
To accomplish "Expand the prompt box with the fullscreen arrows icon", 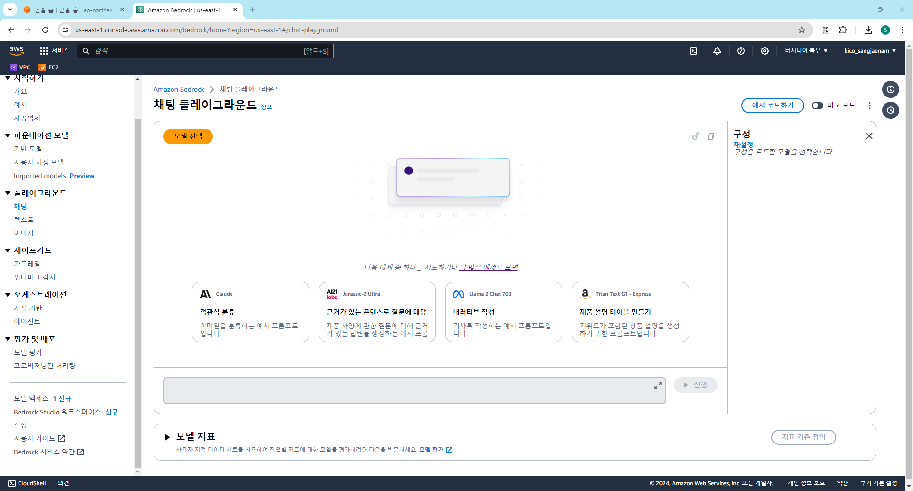I will coord(658,385).
